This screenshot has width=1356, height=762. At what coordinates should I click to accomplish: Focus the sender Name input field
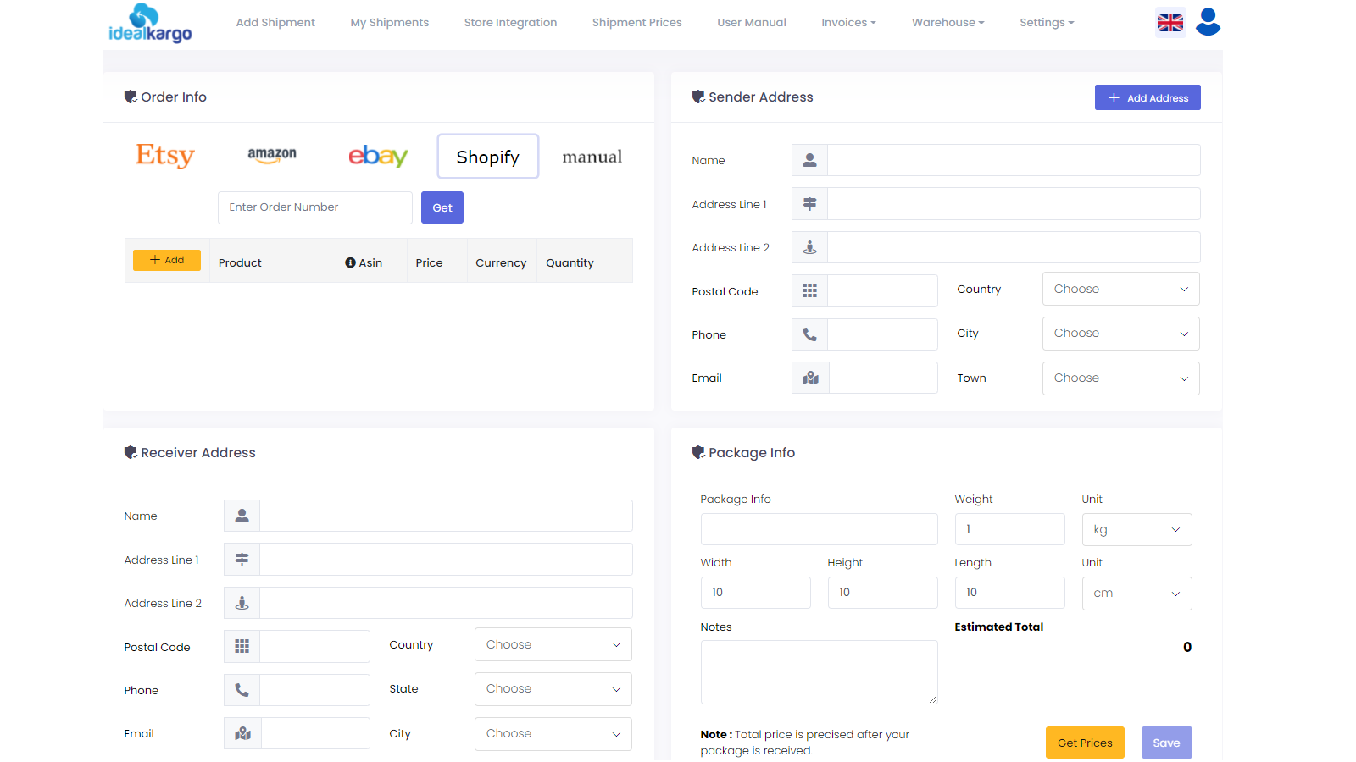1014,160
